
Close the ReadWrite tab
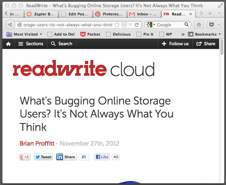click(x=191, y=14)
